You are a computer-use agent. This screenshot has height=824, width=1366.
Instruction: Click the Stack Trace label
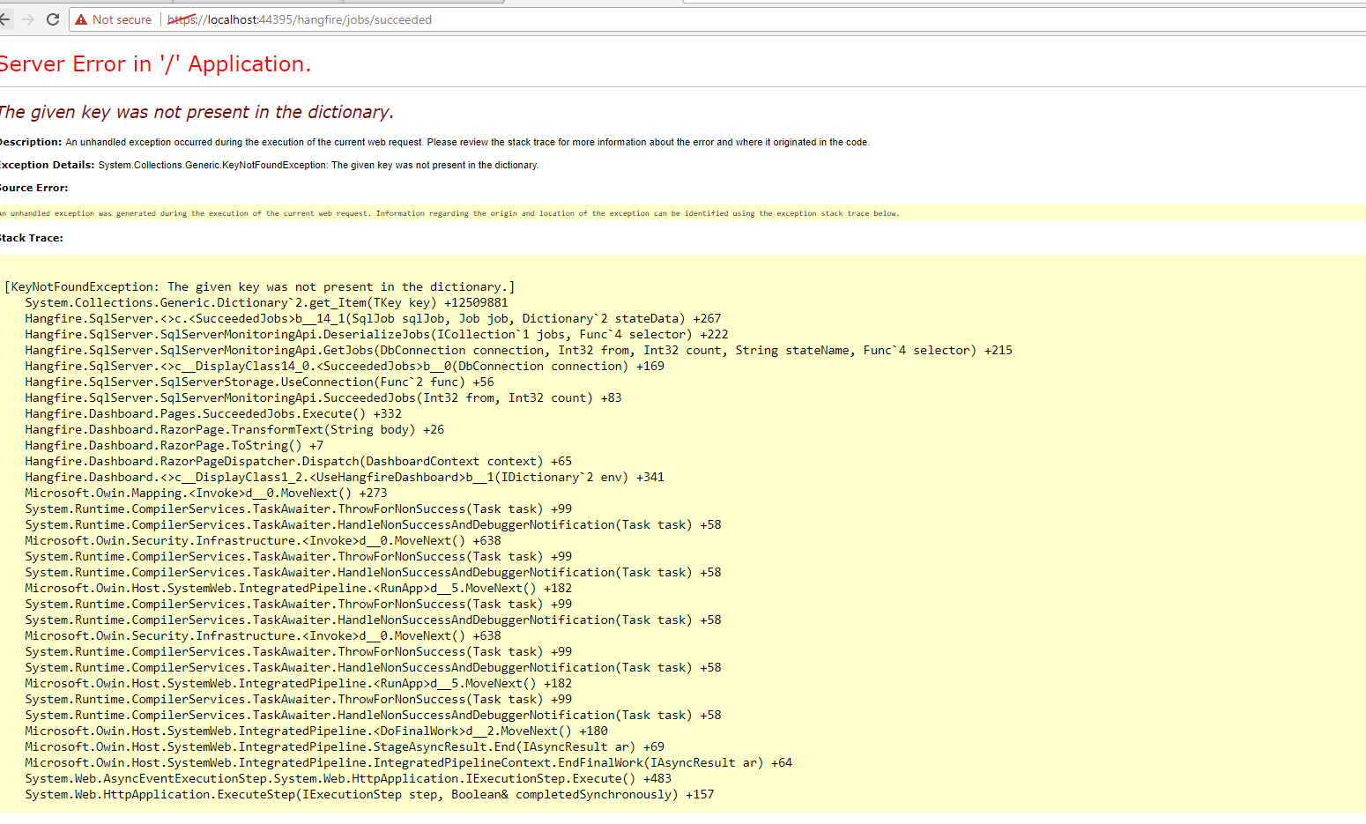pos(32,237)
